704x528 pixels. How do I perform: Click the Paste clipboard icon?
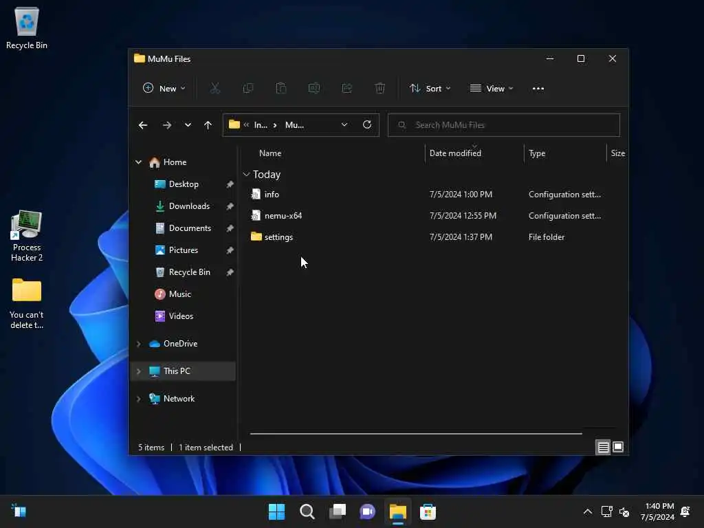tap(281, 89)
